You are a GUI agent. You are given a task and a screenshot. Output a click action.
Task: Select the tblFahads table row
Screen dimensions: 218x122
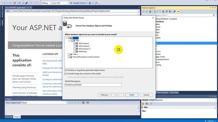[82, 52]
